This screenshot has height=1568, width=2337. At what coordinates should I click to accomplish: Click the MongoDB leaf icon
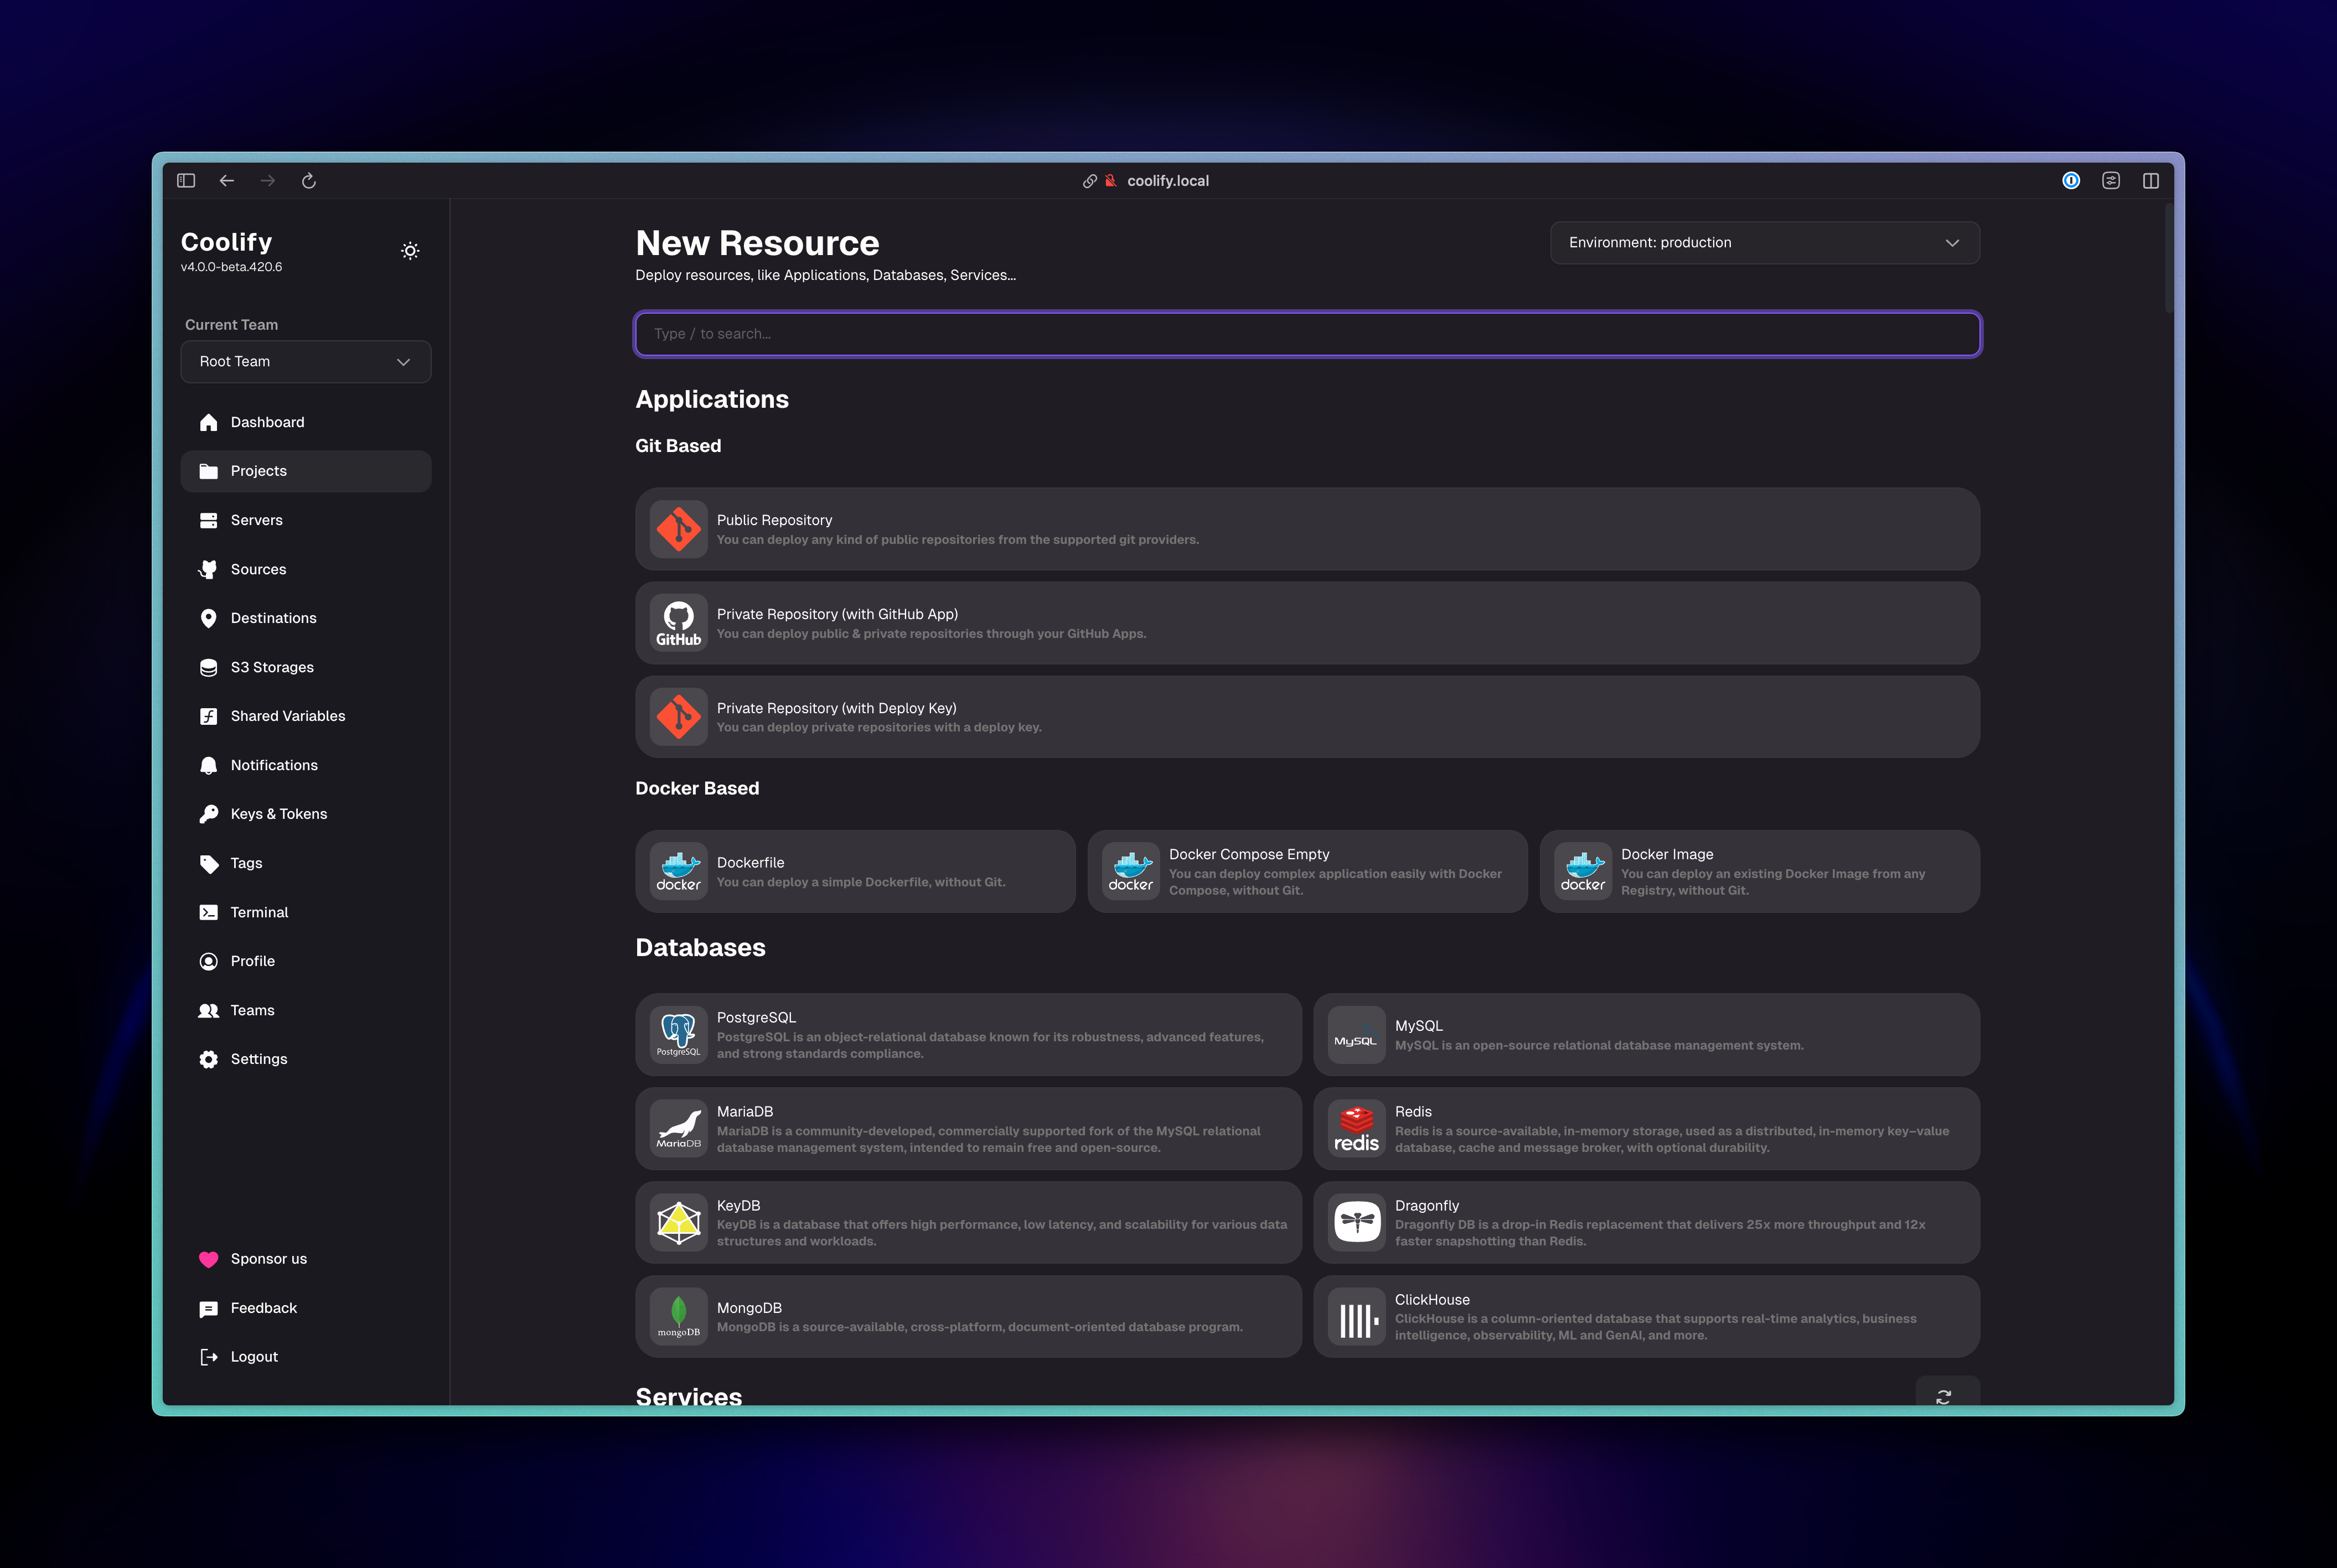click(x=678, y=1315)
